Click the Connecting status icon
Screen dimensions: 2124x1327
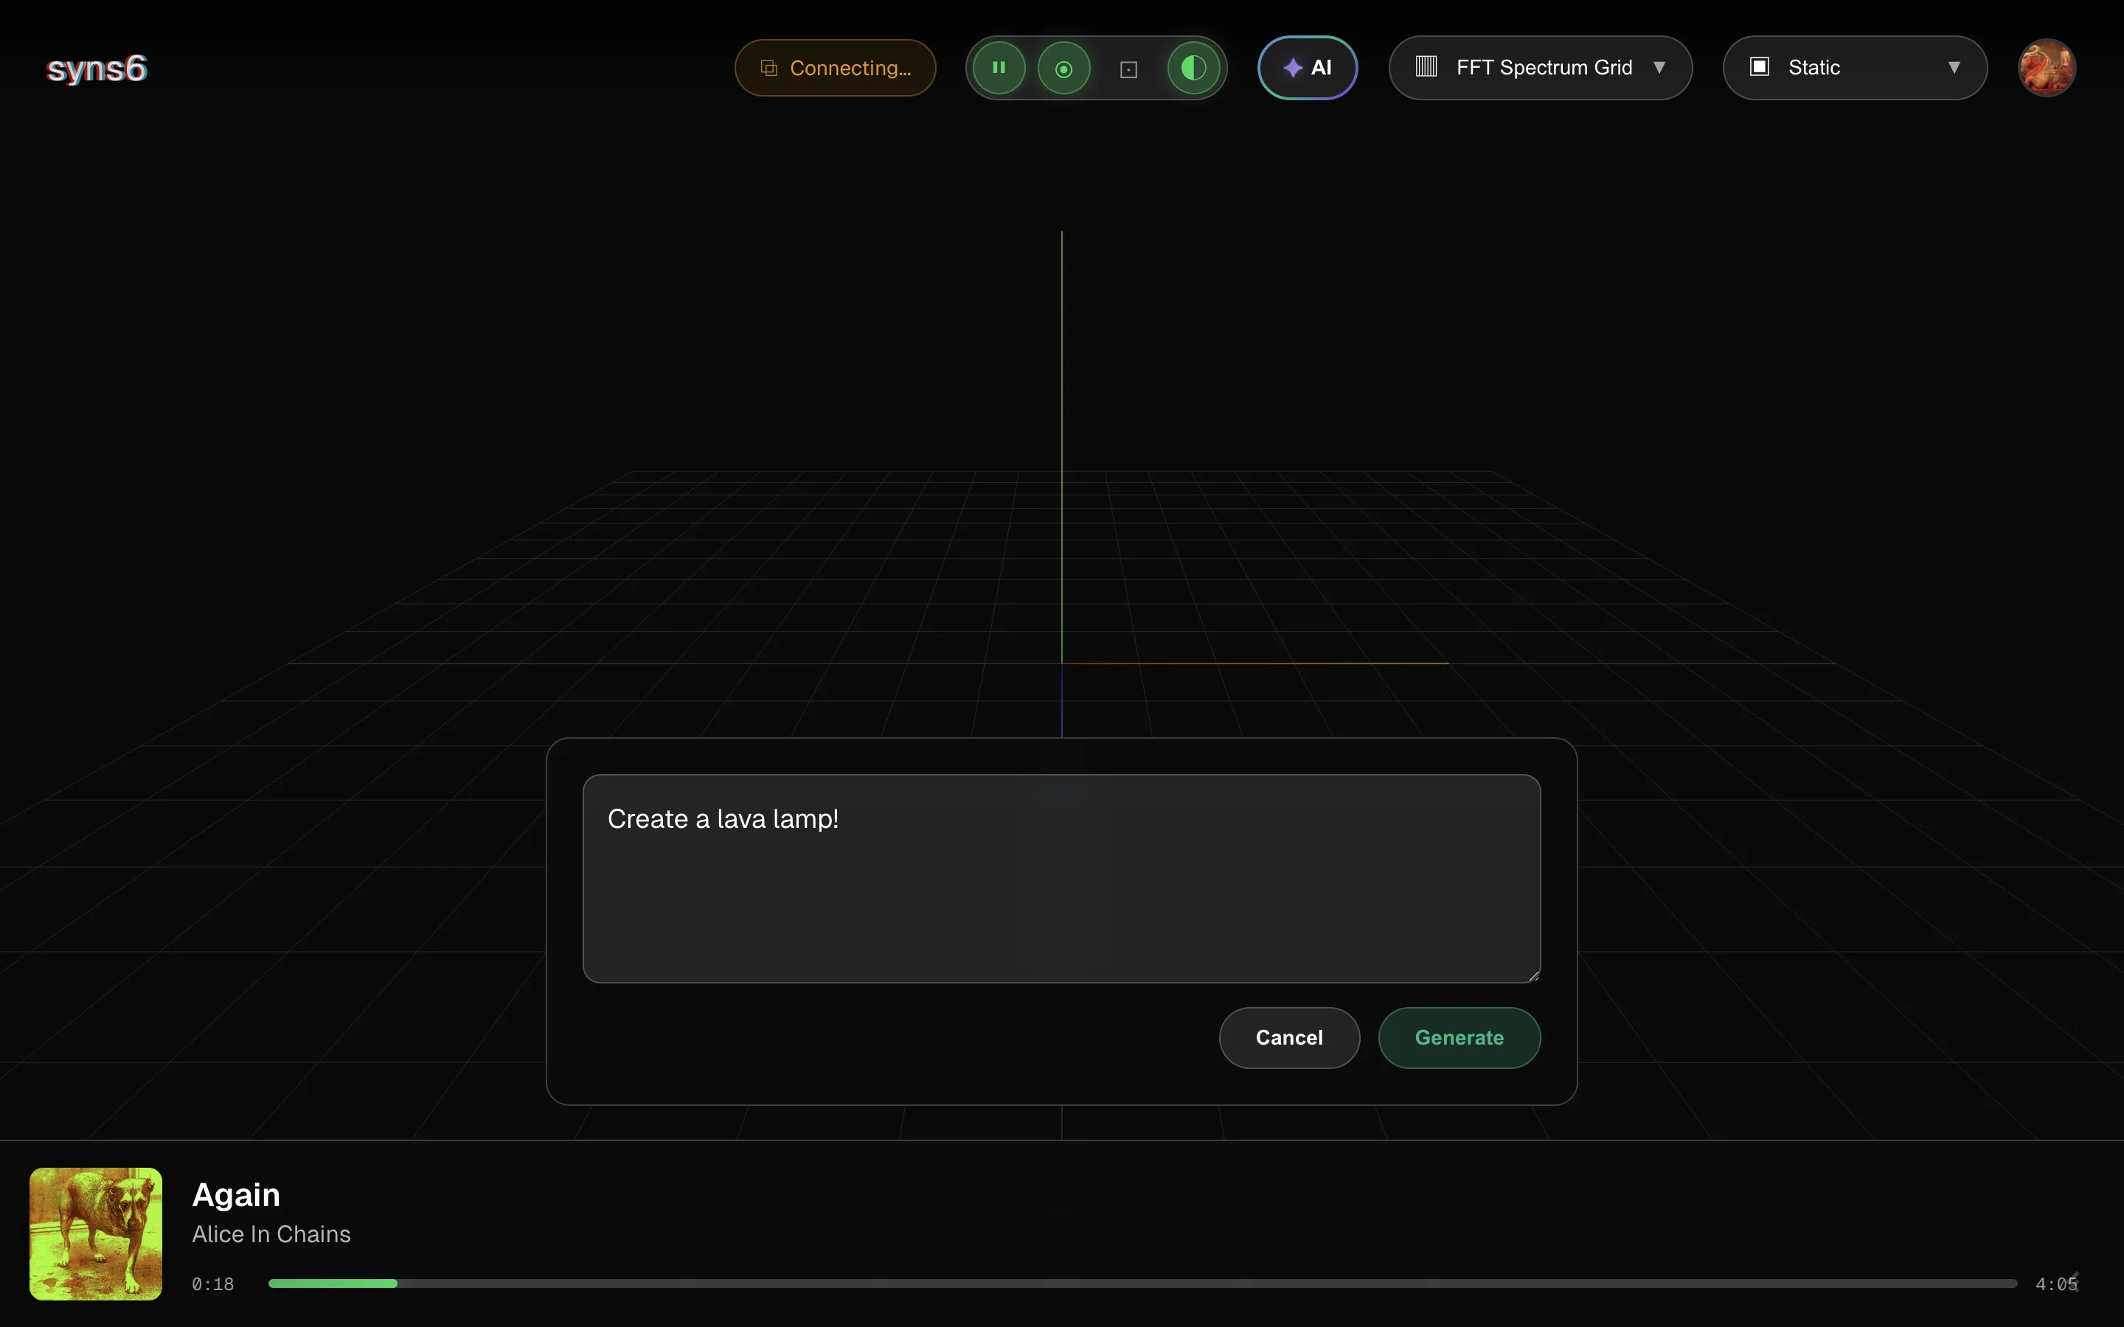[770, 68]
